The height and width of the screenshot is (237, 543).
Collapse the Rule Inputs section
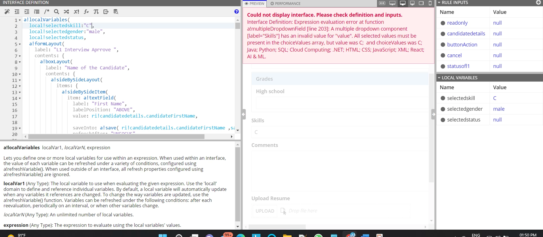click(439, 3)
